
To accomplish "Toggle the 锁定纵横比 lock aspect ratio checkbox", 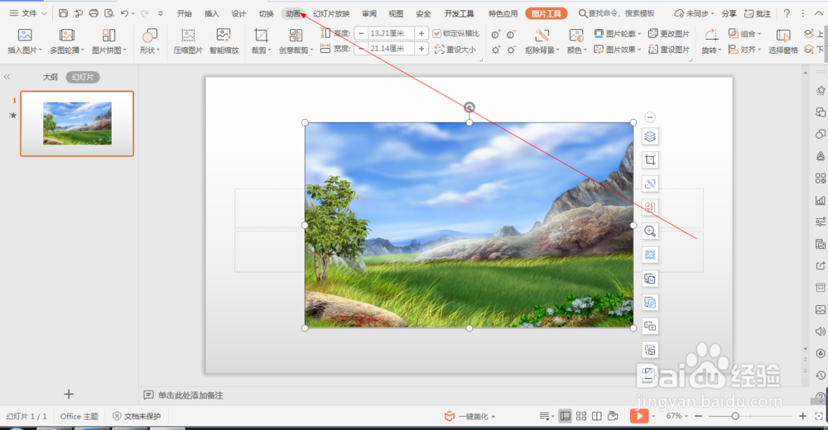I will (436, 33).
